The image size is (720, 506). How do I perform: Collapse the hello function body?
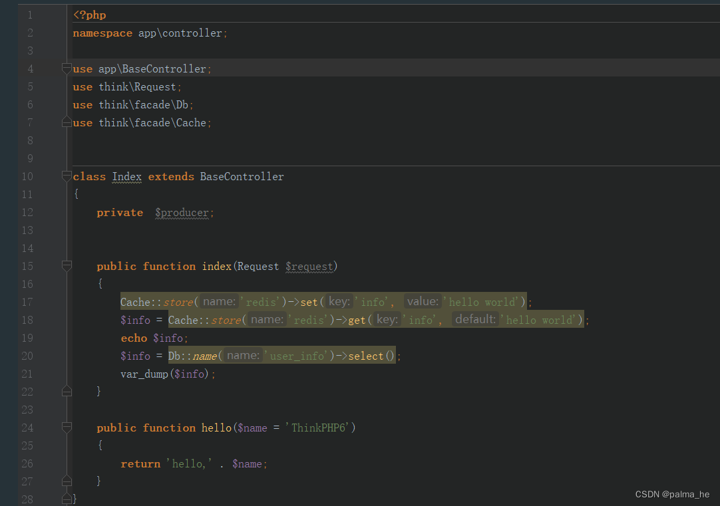point(66,428)
